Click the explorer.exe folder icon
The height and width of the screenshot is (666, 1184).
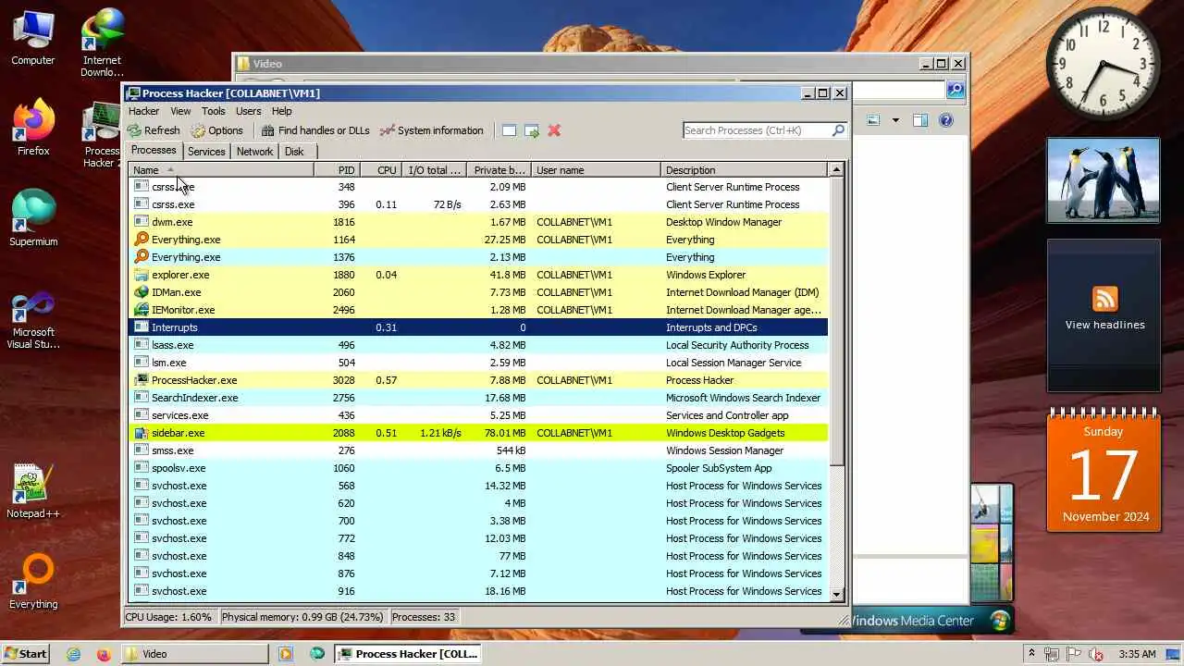click(x=142, y=275)
